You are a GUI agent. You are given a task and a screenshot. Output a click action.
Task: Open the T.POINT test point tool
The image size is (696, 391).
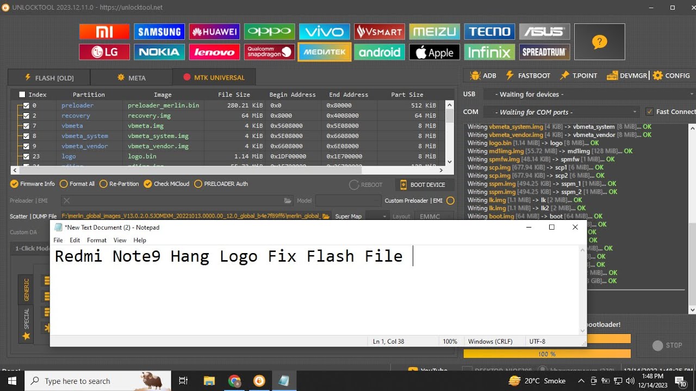tap(579, 75)
